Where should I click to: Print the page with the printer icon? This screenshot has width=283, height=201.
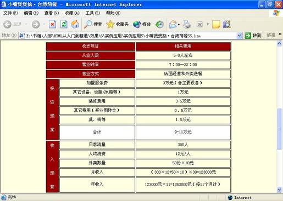(187, 24)
